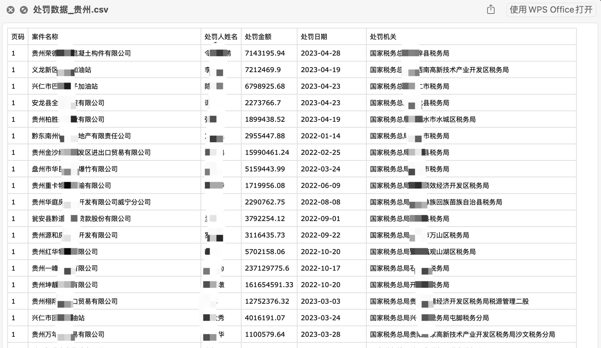Select amount cell 2955447.88
The image size is (601, 348).
(269, 136)
